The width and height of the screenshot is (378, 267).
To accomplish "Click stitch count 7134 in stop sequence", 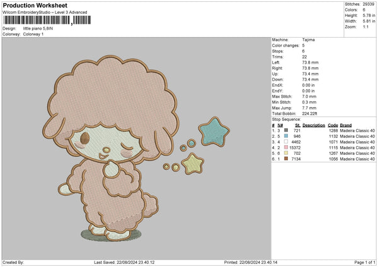I will (296, 159).
